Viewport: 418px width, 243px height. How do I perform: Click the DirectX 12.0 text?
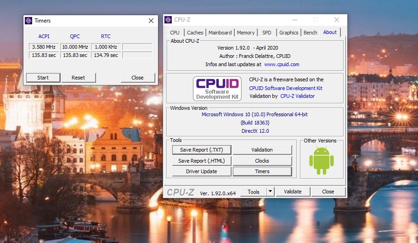255,131
